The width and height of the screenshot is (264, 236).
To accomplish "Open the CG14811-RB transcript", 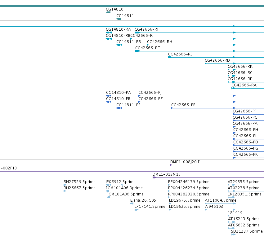I will tap(128, 42).
